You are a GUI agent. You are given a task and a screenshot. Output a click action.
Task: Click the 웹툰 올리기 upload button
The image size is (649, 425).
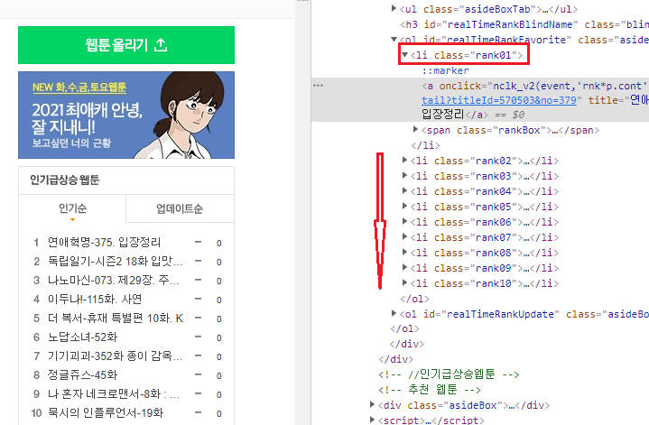(x=126, y=45)
